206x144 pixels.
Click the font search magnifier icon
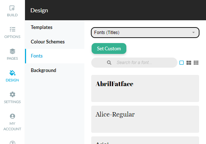pyautogui.click(x=109, y=63)
